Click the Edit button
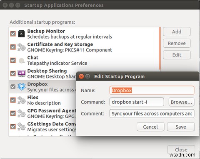Screen dimensions: 200x159 point(177,55)
